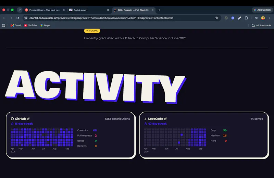Click the Commits count 68

coord(95,130)
